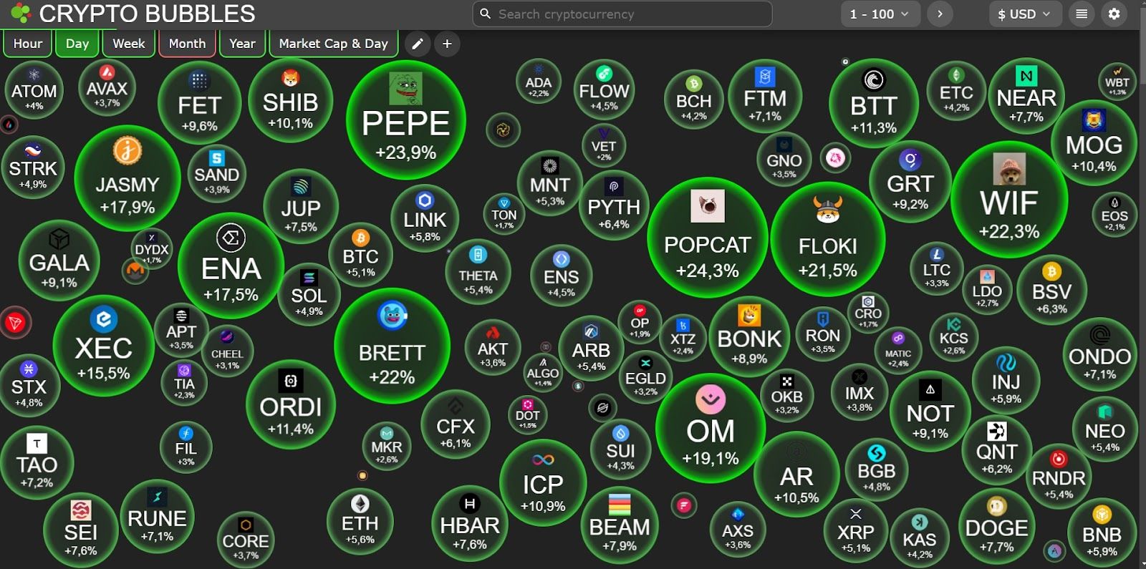Switch to the Day tab
The height and width of the screenshot is (569, 1146).
[77, 44]
